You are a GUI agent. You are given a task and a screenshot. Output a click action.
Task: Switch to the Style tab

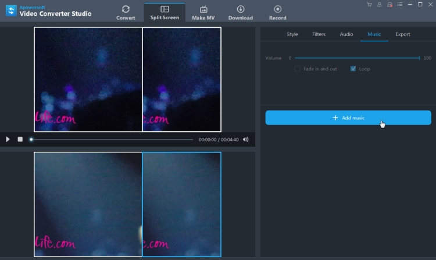point(292,34)
